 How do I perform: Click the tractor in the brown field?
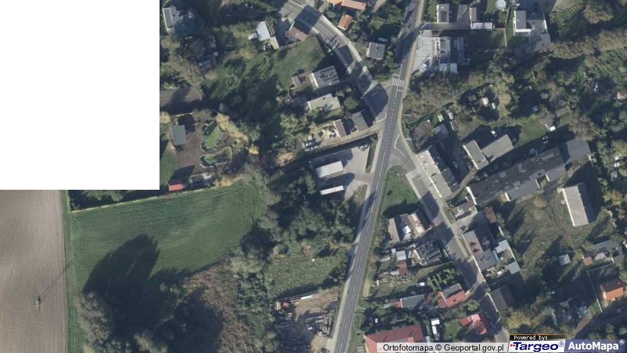38,301
